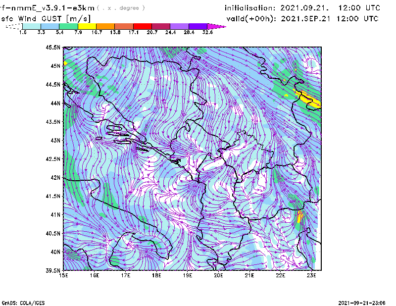Click the "sfc Wind GUST [m/s]" title
396x306 pixels.
pyautogui.click(x=46, y=19)
